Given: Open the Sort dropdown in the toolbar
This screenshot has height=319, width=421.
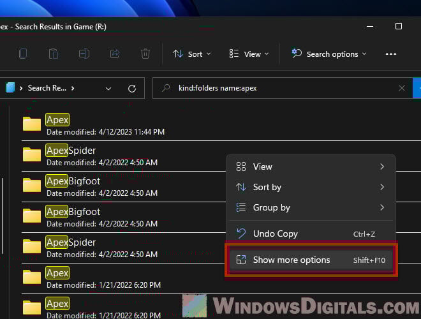Looking at the screenshot, I should coord(192,54).
